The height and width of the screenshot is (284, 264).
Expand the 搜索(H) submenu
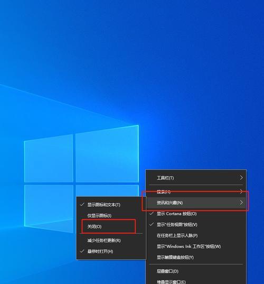point(196,191)
